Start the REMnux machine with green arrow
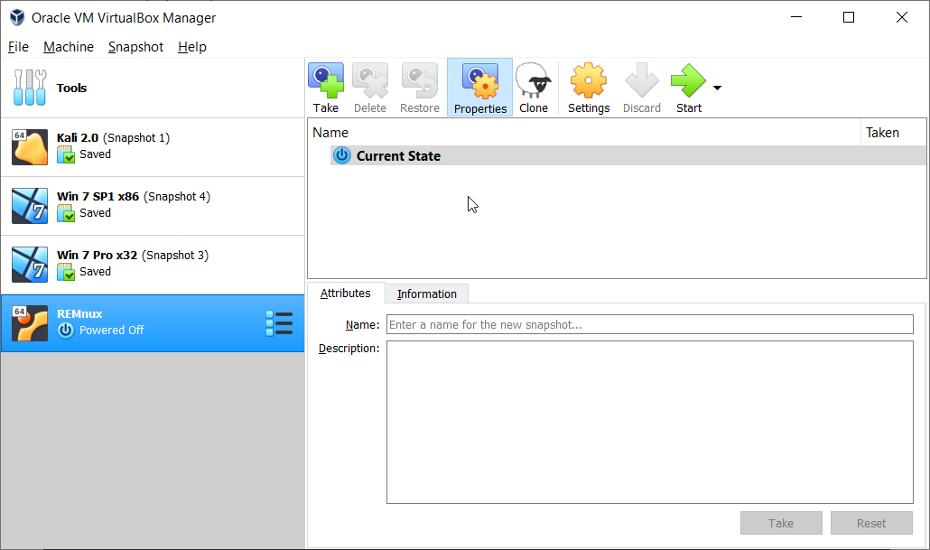 point(688,87)
